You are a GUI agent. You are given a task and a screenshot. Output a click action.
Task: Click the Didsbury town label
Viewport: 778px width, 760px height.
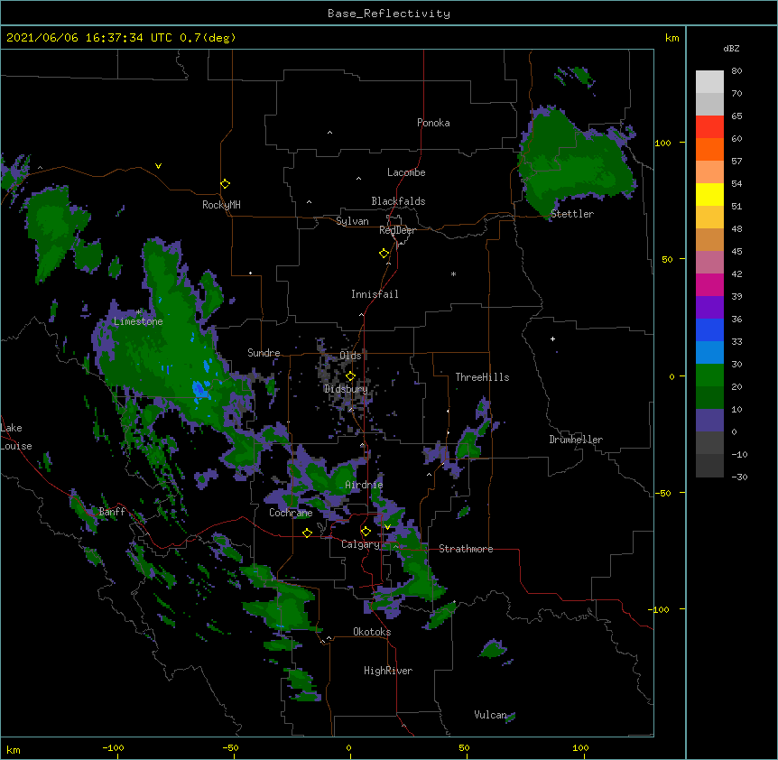(x=346, y=389)
